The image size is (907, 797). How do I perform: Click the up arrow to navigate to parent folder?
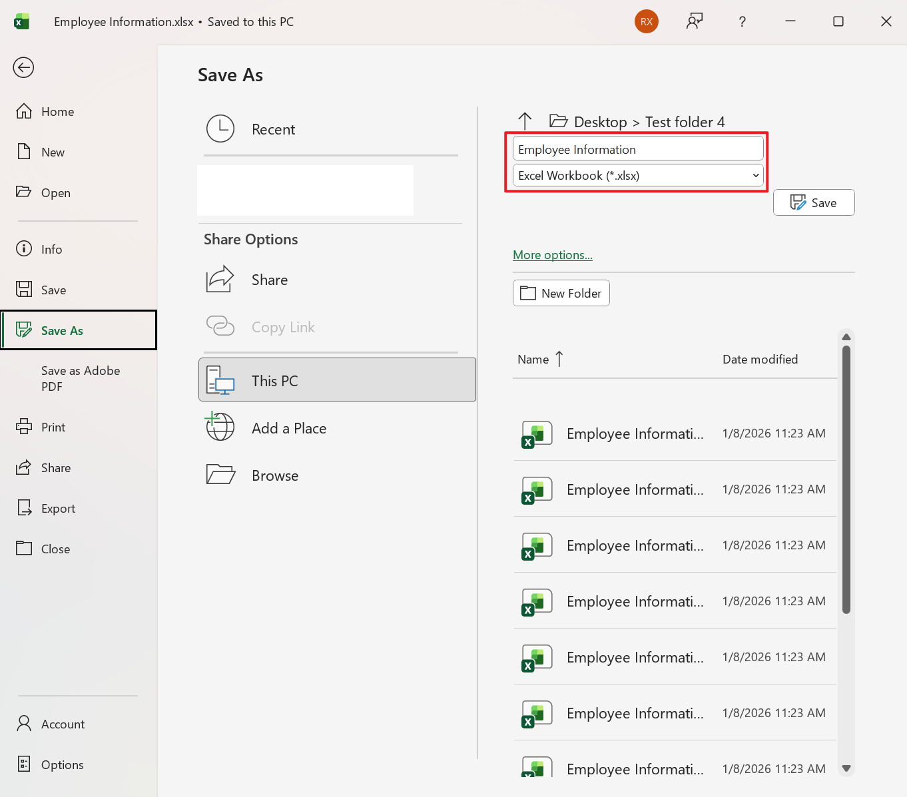pos(525,121)
